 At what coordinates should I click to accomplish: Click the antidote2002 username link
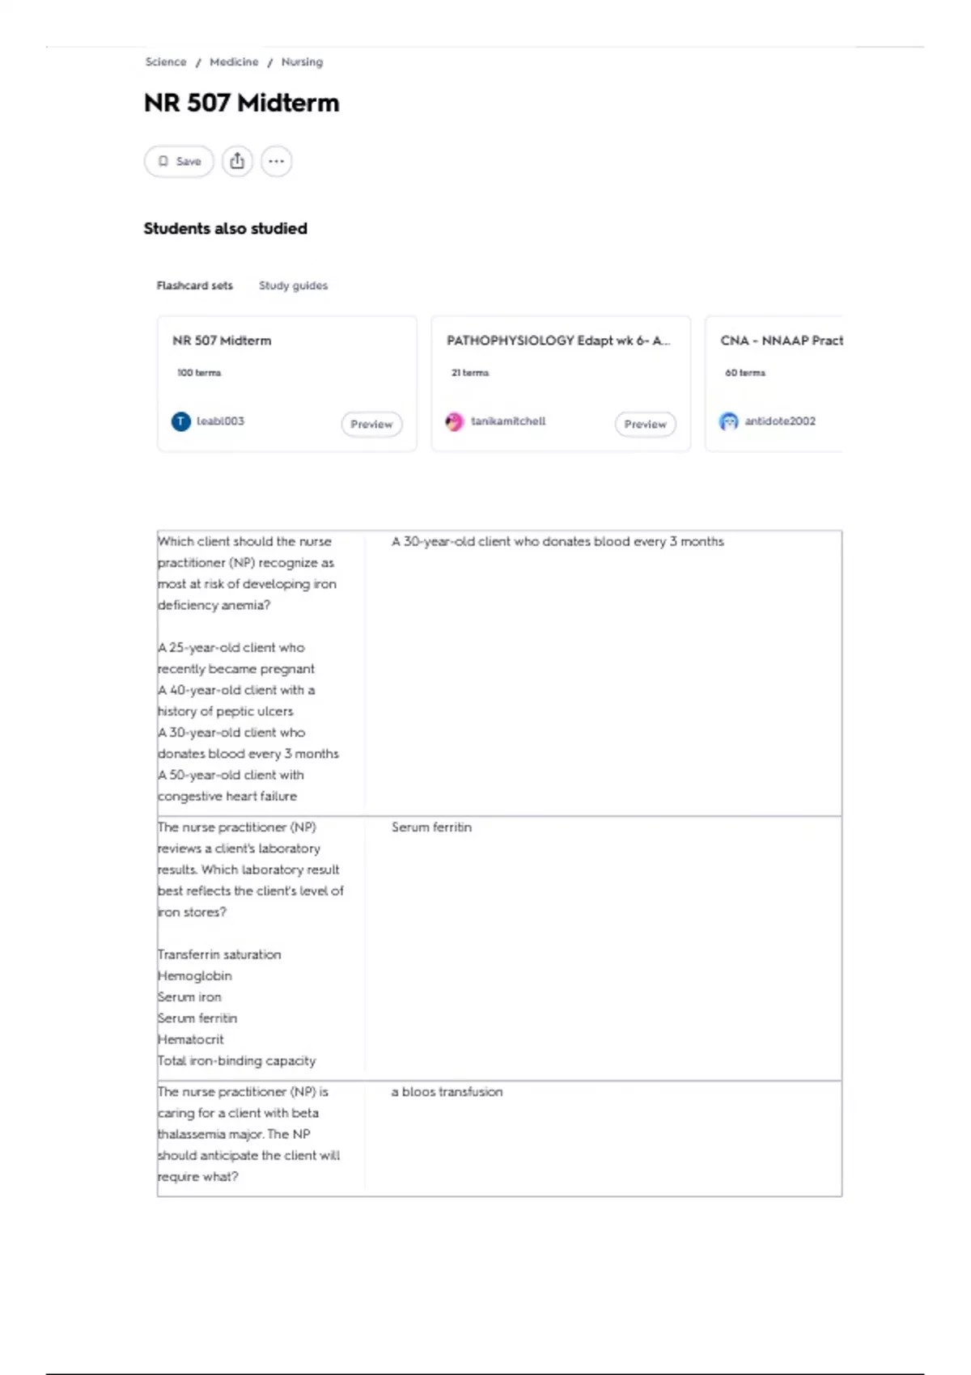point(780,421)
